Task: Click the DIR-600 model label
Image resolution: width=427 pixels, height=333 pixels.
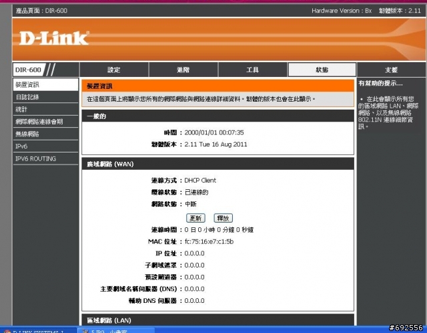Action: pyautogui.click(x=28, y=70)
